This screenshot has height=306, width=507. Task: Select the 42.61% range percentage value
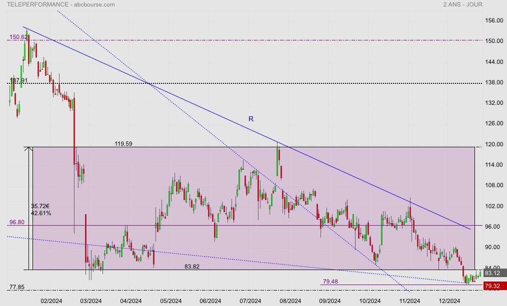(41, 213)
